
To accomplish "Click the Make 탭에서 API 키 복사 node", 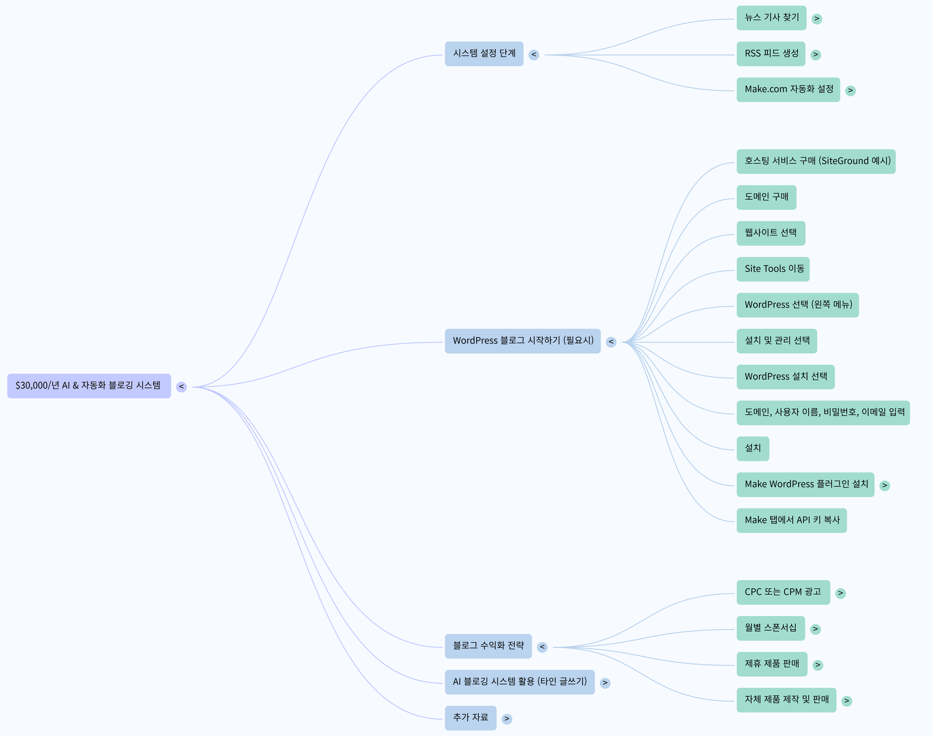I will click(791, 521).
